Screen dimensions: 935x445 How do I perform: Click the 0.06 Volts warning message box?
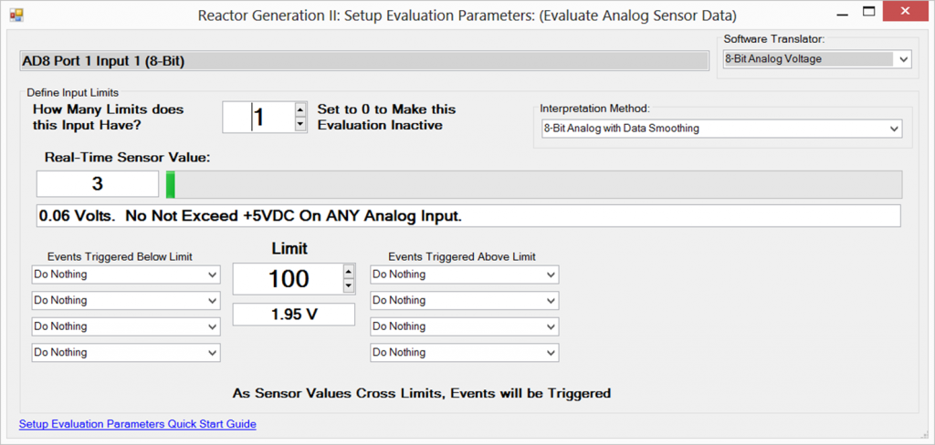468,216
